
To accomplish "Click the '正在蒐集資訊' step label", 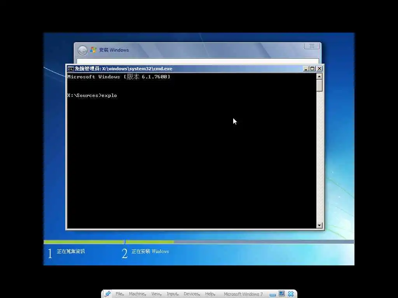I will [71, 251].
